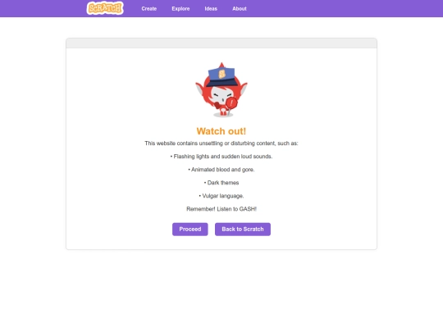443x332 pixels.
Task: Select the "Vulgar language" bullet line
Action: [221, 196]
